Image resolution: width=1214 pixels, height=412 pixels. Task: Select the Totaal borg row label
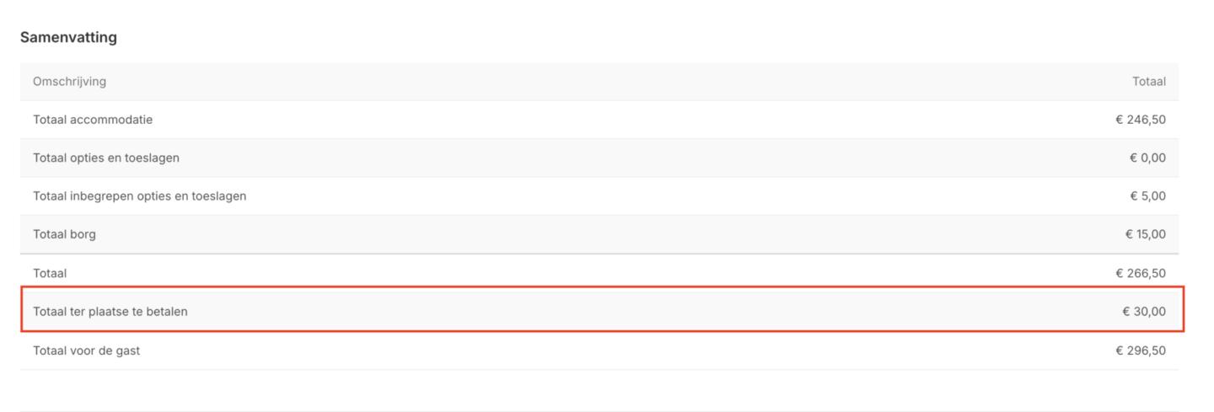tap(64, 234)
